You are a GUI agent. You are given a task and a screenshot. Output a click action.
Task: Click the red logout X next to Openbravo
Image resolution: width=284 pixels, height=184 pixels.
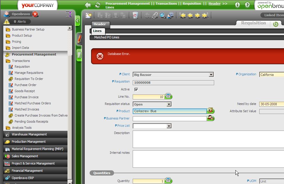click(35, 14)
